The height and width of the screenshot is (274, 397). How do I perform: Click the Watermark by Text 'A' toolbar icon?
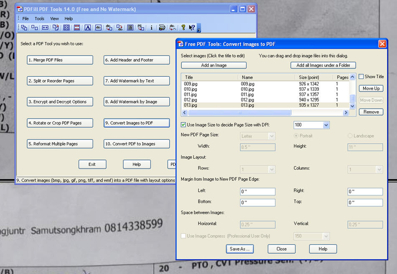[x=88, y=28]
